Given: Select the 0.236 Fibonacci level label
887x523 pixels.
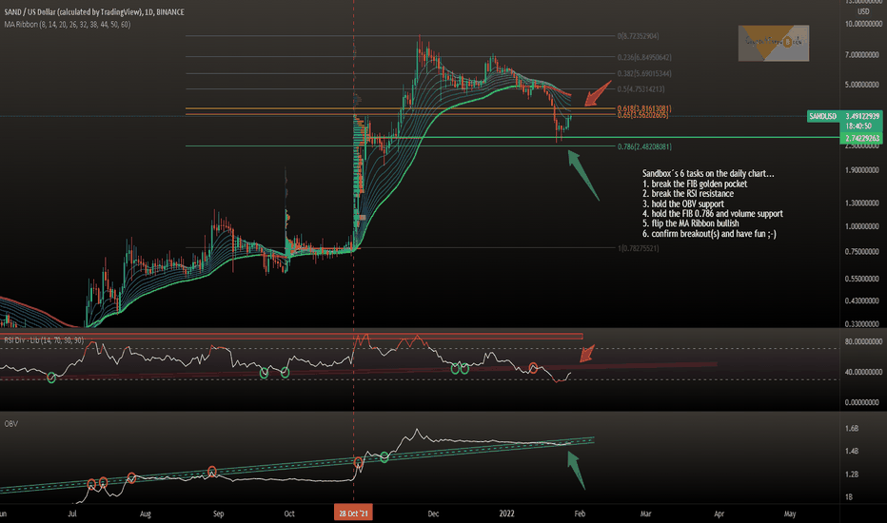Looking at the screenshot, I should [644, 57].
